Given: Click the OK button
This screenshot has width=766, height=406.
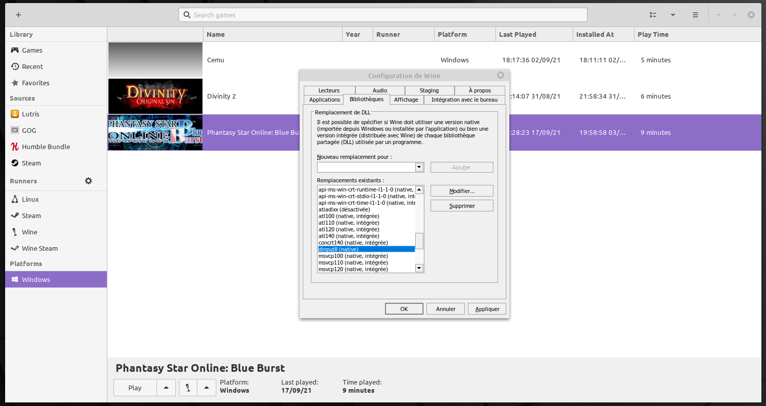Looking at the screenshot, I should [x=404, y=309].
